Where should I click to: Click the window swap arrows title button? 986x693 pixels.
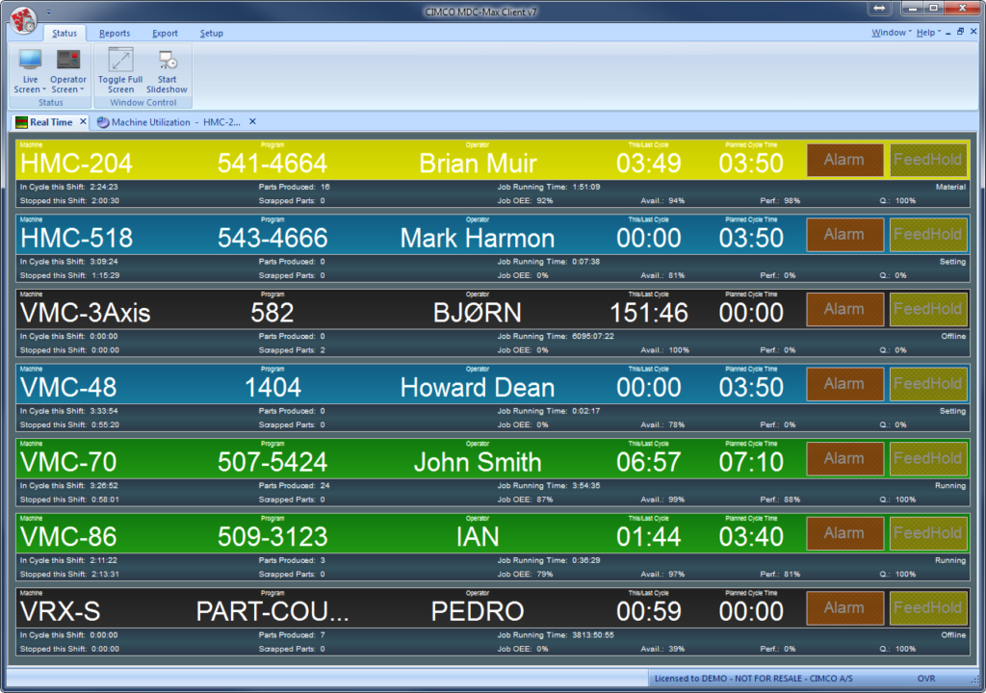[x=880, y=8]
